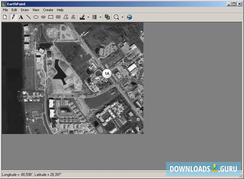Viewport: 244px width, 179px height.
Task: Select the Text tool
Action: [x=21, y=17]
